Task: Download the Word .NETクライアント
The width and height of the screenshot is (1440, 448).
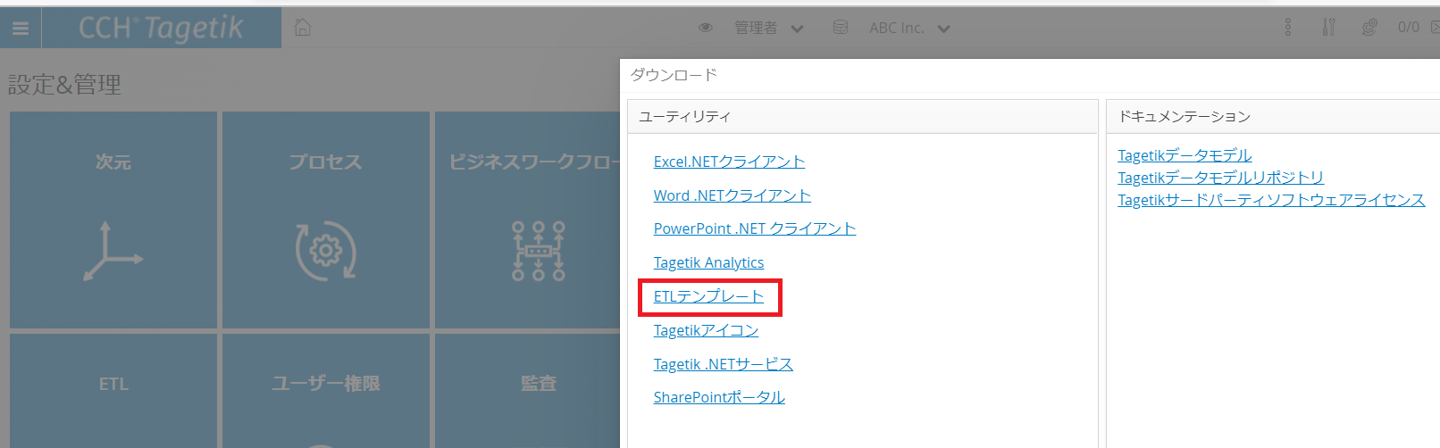Action: pyautogui.click(x=732, y=195)
